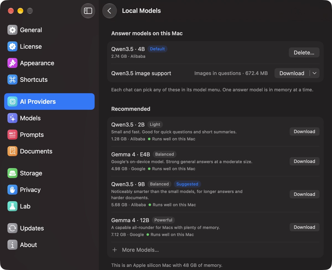
Task: Click the '1.28 GB · Alibaba' size text
Action: click(128, 139)
